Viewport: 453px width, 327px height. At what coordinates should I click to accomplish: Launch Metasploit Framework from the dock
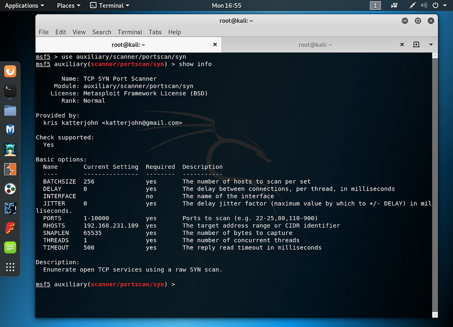coord(10,131)
